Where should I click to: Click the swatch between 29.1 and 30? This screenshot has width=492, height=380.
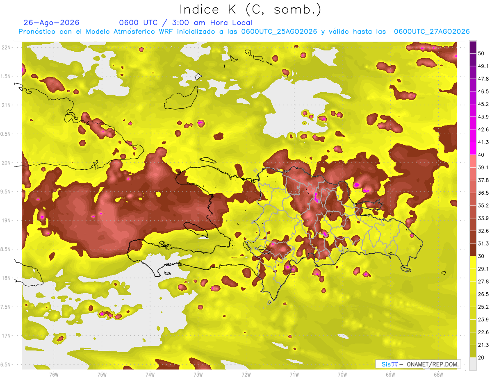tap(473, 262)
